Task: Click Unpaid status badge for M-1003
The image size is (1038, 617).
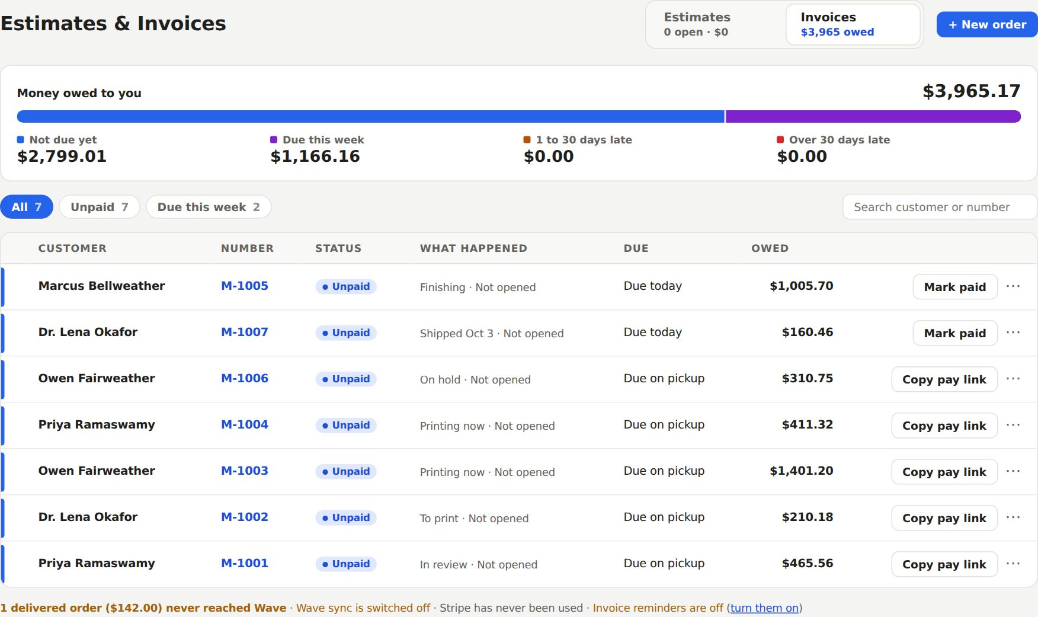Action: pos(346,471)
